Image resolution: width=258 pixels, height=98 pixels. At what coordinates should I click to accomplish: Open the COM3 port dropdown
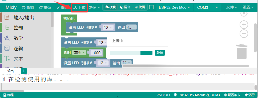tap(207, 7)
